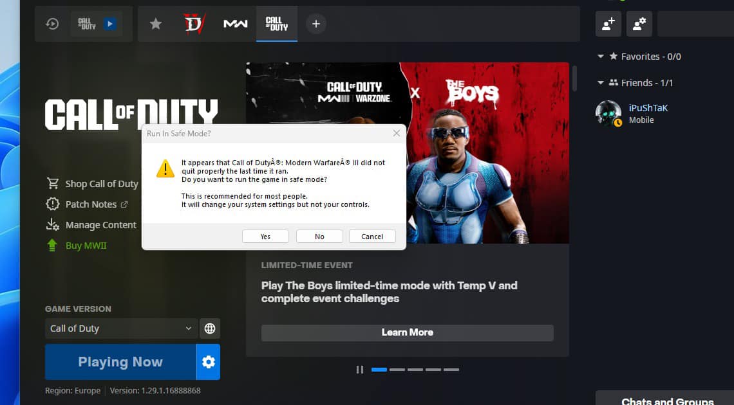Screen dimensions: 734x405
Task: Click the Patch Notes alert icon
Action: coord(52,204)
